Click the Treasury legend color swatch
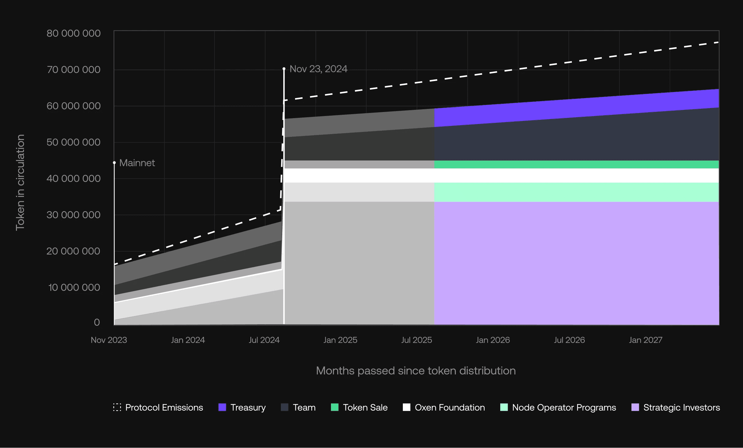The height and width of the screenshot is (448, 743). point(222,407)
